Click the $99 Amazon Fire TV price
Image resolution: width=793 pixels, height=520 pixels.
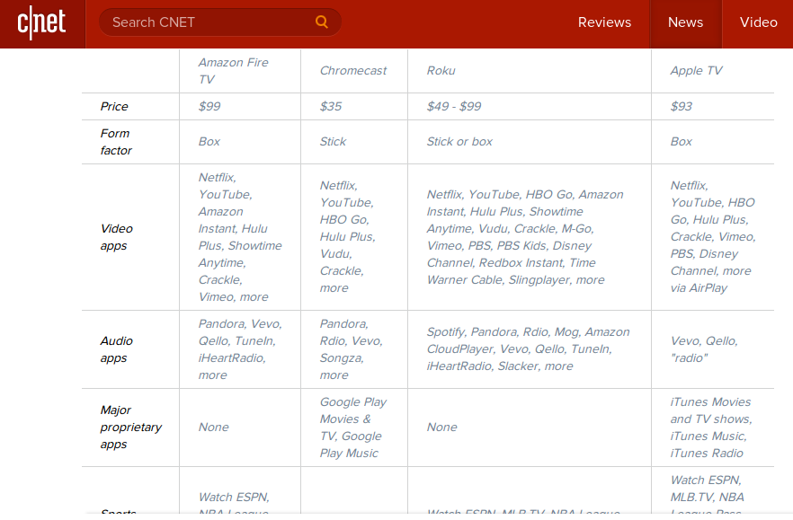tap(209, 107)
